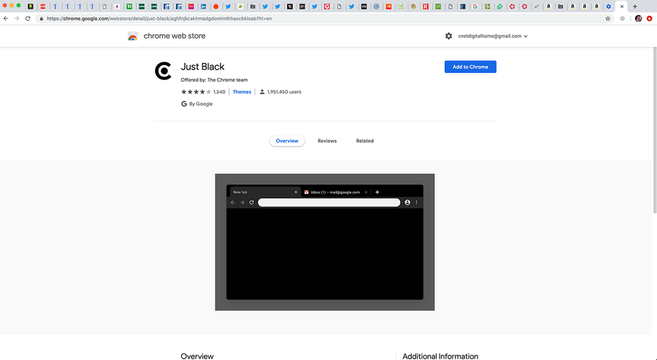The image size is (657, 360).
Task: Click the Google G icon beside By Google
Action: coord(184,104)
